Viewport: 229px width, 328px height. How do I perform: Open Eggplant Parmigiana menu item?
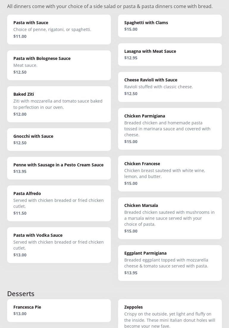[170, 263]
